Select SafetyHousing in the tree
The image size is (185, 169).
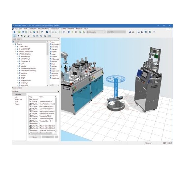26,80
